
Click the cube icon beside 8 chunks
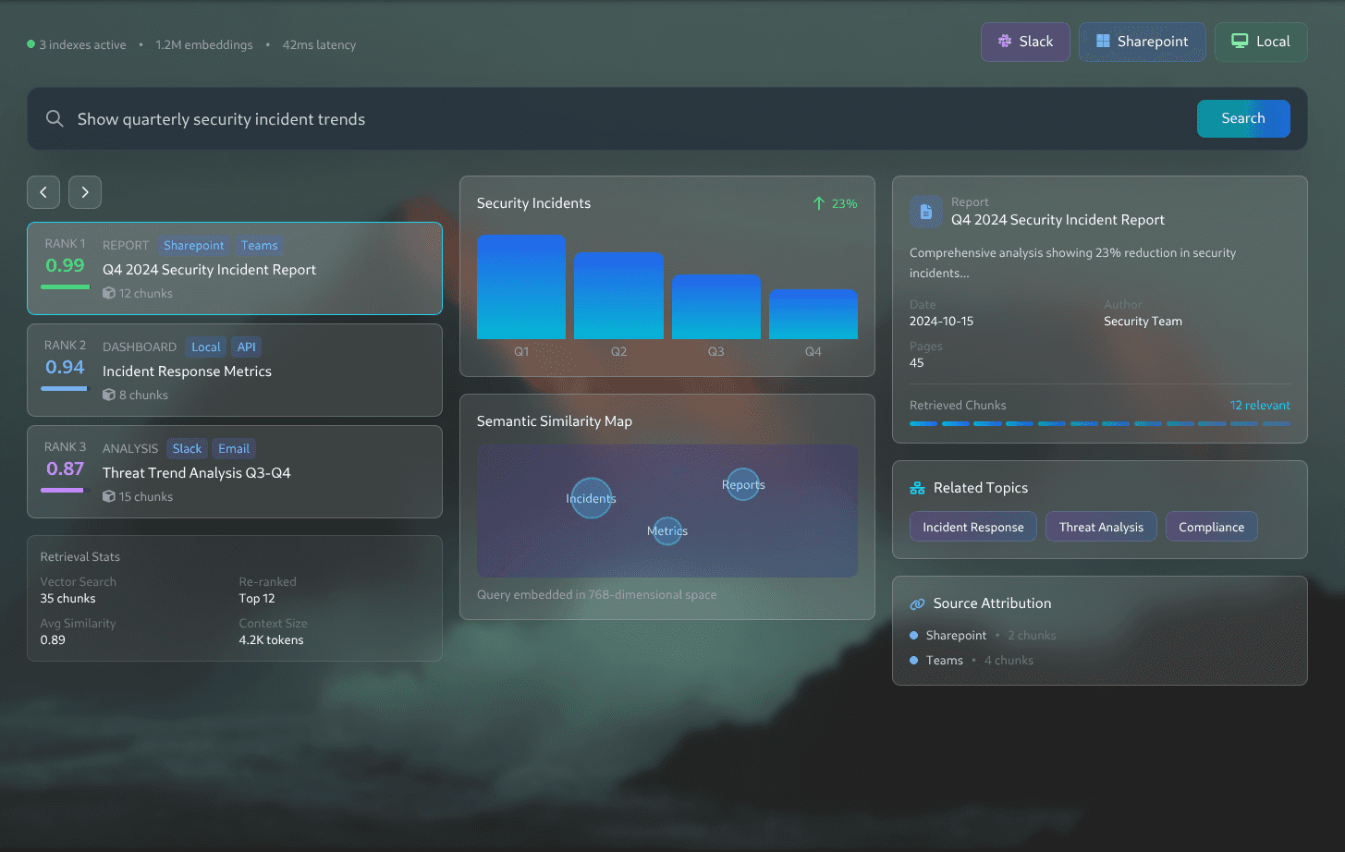pyautogui.click(x=109, y=395)
